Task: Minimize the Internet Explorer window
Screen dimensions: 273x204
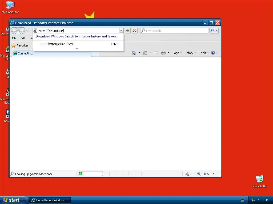Action: click(205, 23)
